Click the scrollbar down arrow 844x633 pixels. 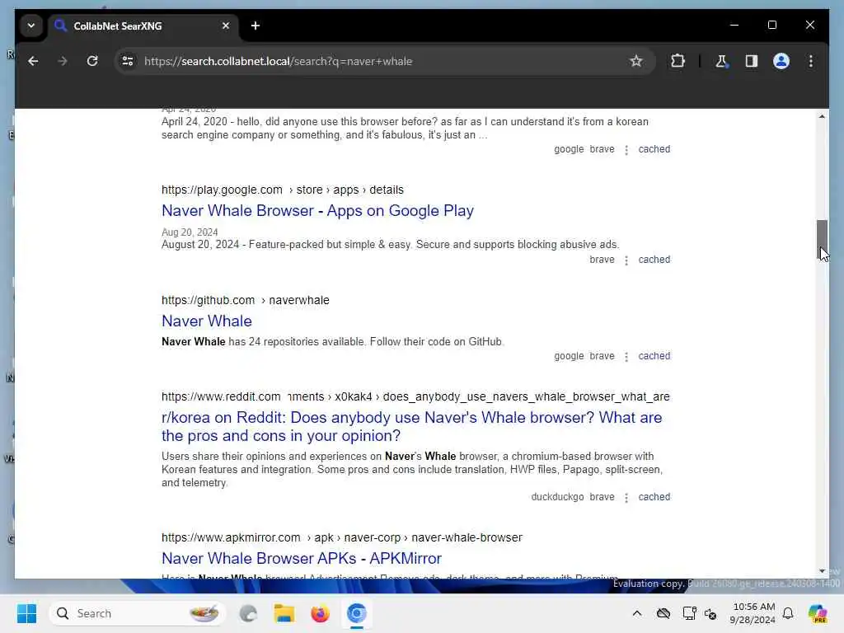point(822,570)
